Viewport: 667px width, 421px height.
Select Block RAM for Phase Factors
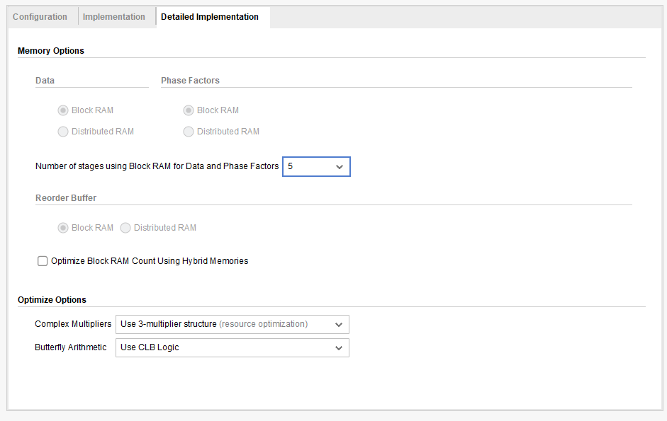tap(189, 110)
